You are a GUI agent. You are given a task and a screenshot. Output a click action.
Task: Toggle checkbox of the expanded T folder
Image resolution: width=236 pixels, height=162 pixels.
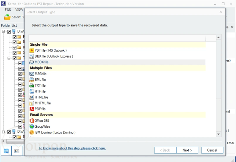point(14,58)
